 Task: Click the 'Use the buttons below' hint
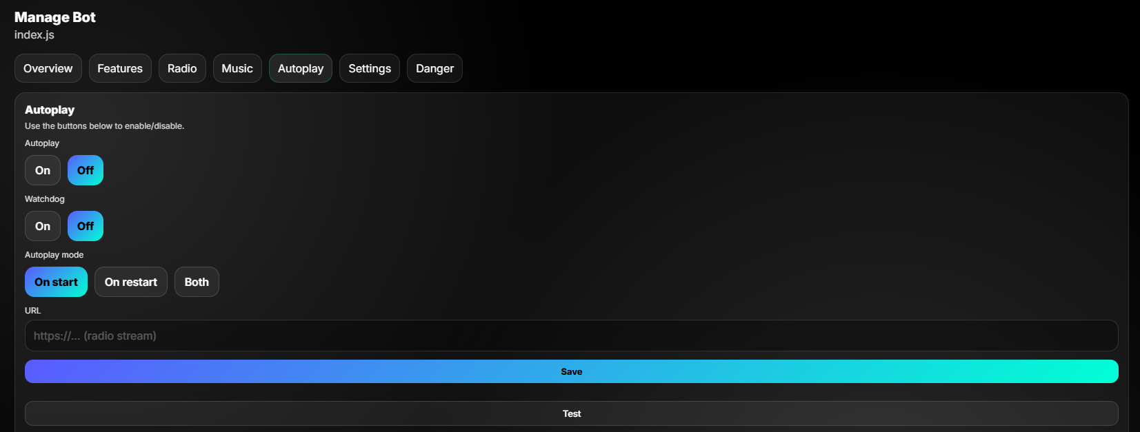[x=105, y=126]
